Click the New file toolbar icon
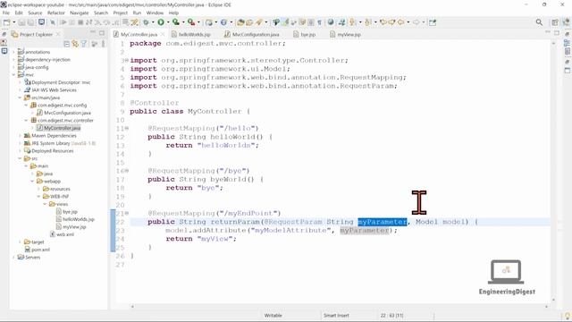The width and height of the screenshot is (572, 322). pos(6,22)
